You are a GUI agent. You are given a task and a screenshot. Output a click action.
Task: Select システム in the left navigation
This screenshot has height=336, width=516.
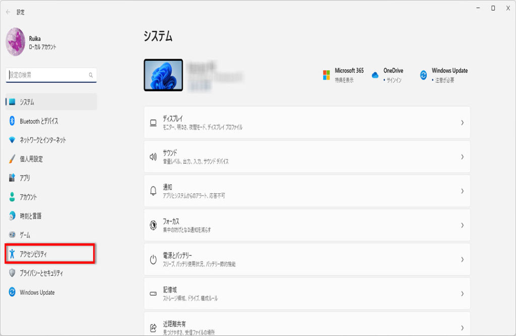(x=50, y=102)
